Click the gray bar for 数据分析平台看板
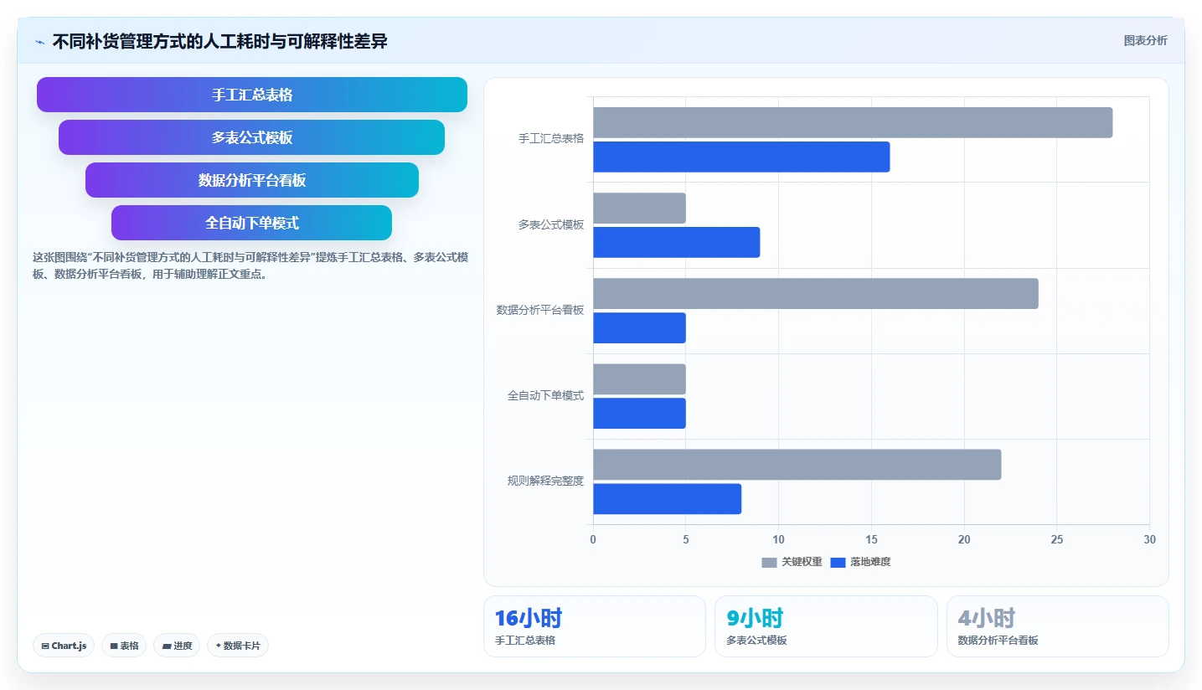Viewport: 1202px width, 690px height. pos(816,293)
